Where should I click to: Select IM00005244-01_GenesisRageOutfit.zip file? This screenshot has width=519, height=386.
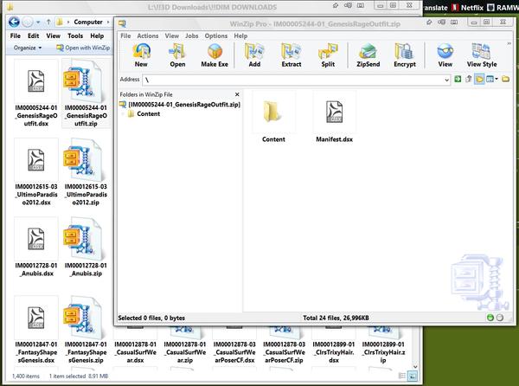tap(86, 93)
